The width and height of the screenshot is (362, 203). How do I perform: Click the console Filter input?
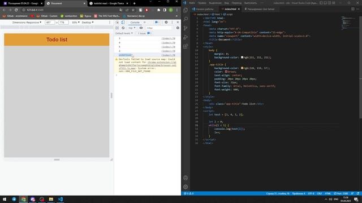tap(159, 28)
